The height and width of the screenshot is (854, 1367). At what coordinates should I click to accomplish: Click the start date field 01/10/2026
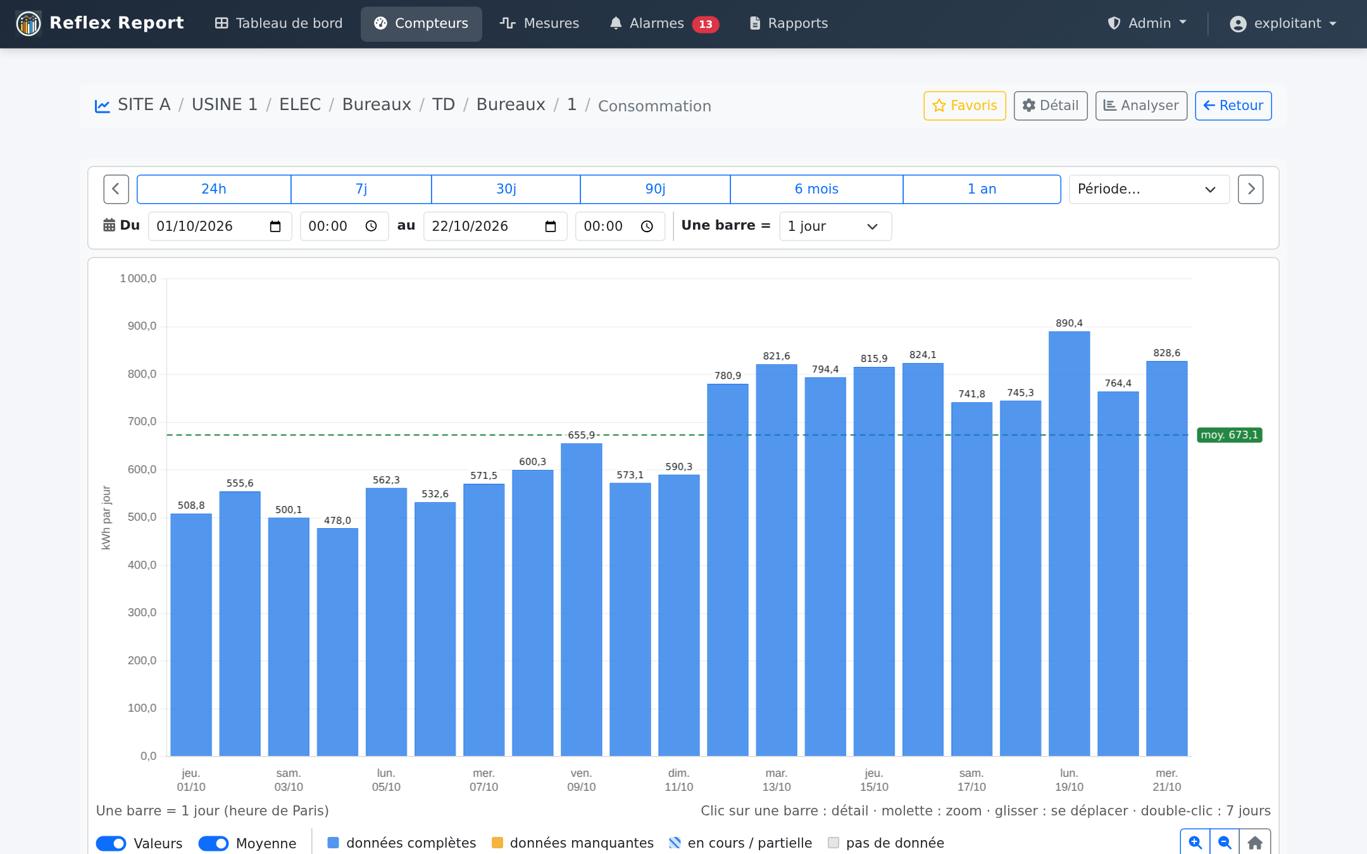pyautogui.click(x=220, y=226)
